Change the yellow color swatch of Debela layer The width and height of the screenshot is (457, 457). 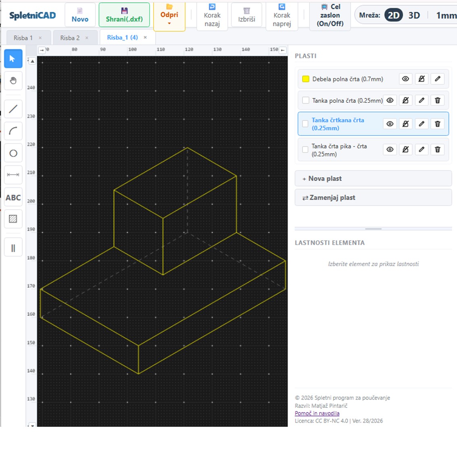coord(305,79)
